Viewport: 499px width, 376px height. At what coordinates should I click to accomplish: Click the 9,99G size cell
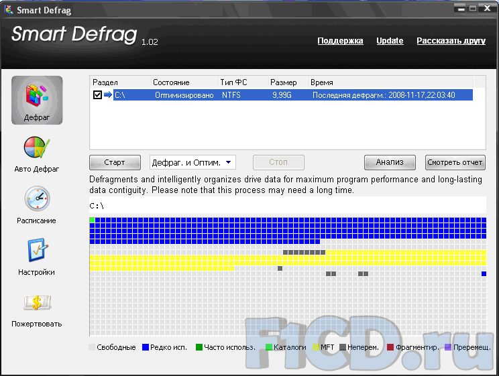pos(282,95)
